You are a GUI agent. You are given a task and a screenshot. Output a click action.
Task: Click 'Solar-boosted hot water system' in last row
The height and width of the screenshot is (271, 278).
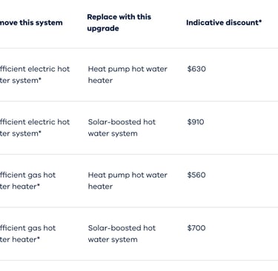pos(122,233)
